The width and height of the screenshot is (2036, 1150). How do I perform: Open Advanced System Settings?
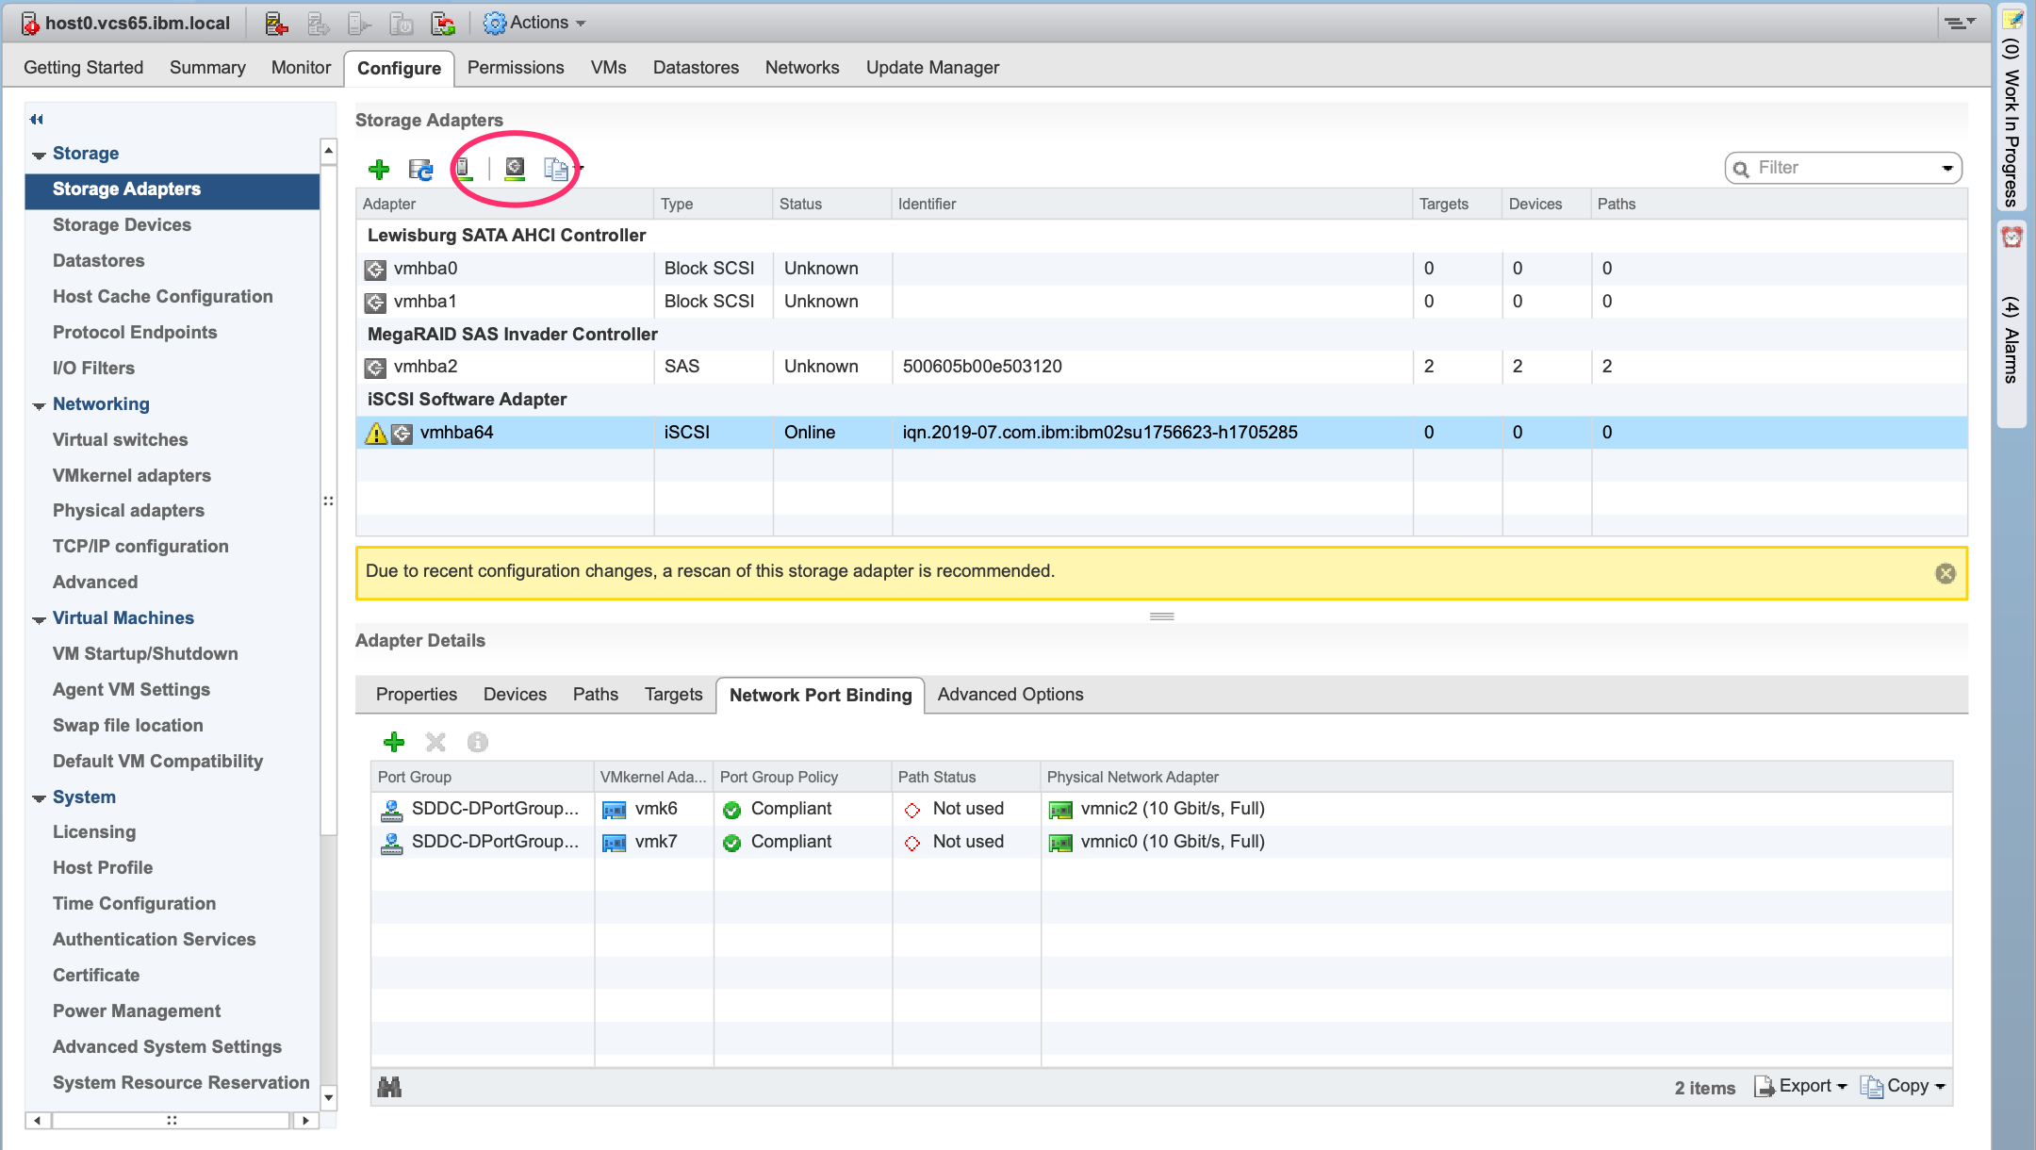tap(167, 1047)
